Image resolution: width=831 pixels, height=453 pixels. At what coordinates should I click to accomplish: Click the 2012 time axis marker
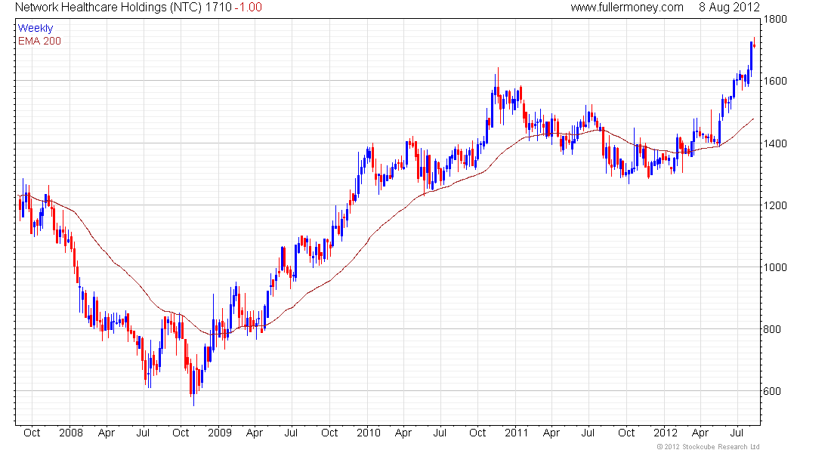pos(665,433)
